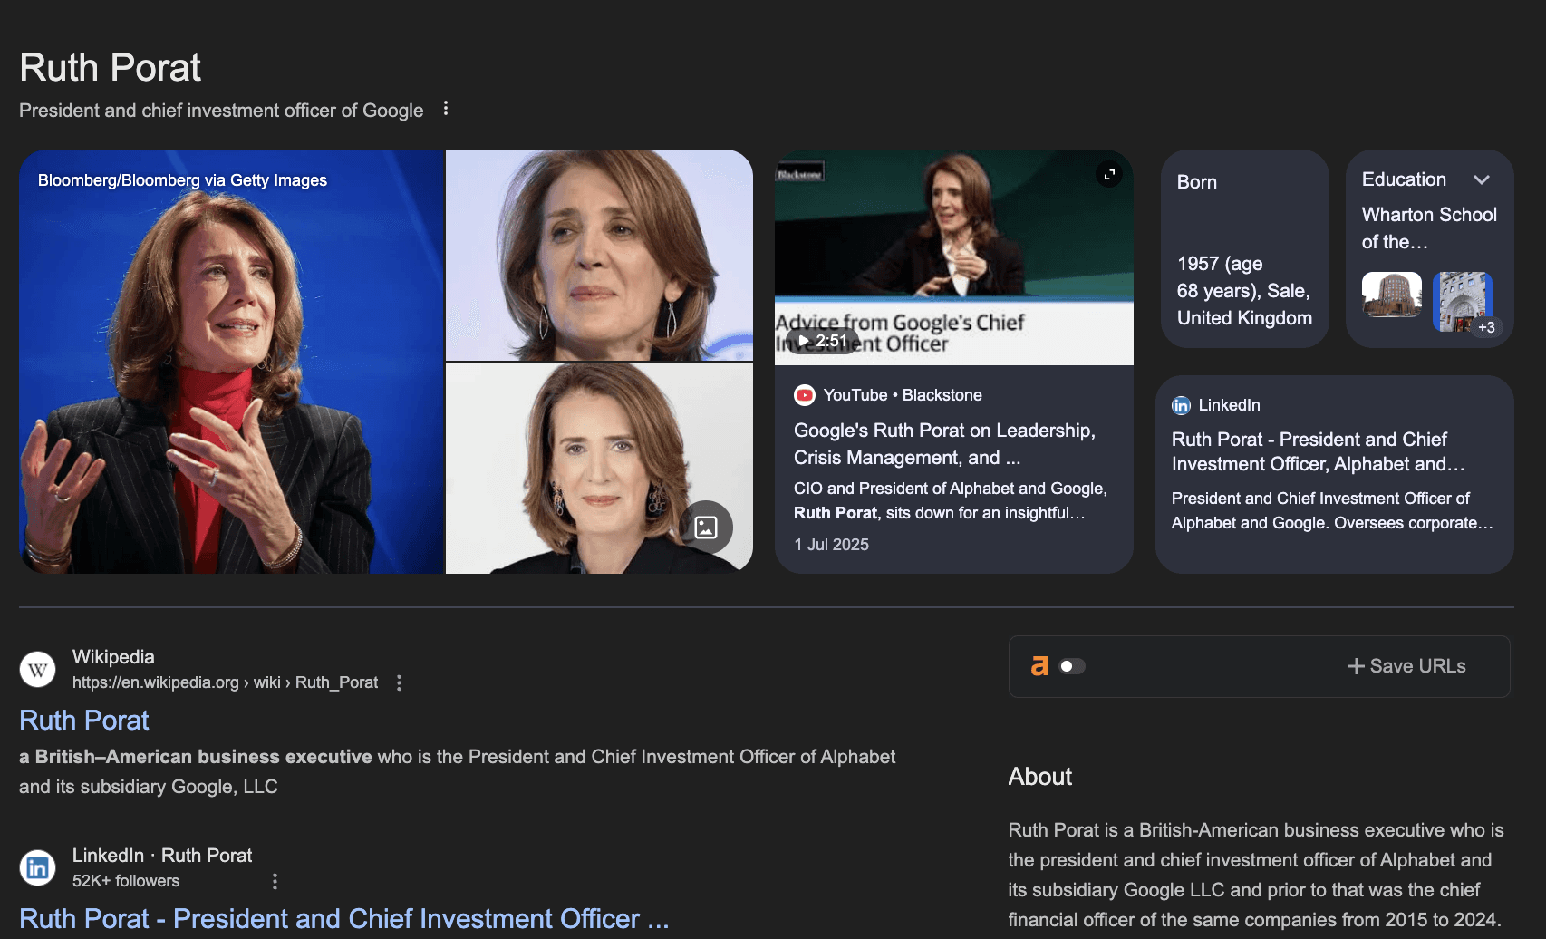Click Wharton School of the… text
Viewport: 1546px width, 939px height.
click(1429, 228)
